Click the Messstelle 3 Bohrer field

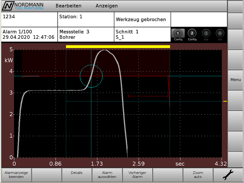[86, 34]
